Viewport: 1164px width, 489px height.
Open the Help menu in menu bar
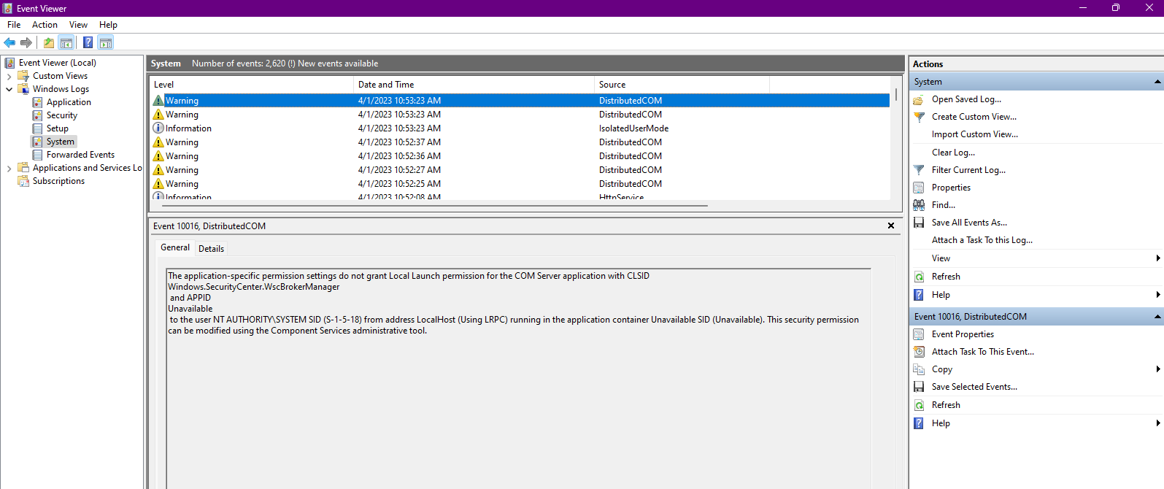click(108, 25)
